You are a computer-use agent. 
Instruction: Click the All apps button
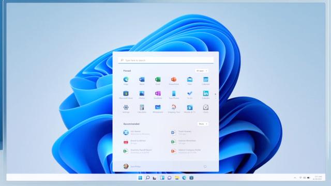pos(202,71)
